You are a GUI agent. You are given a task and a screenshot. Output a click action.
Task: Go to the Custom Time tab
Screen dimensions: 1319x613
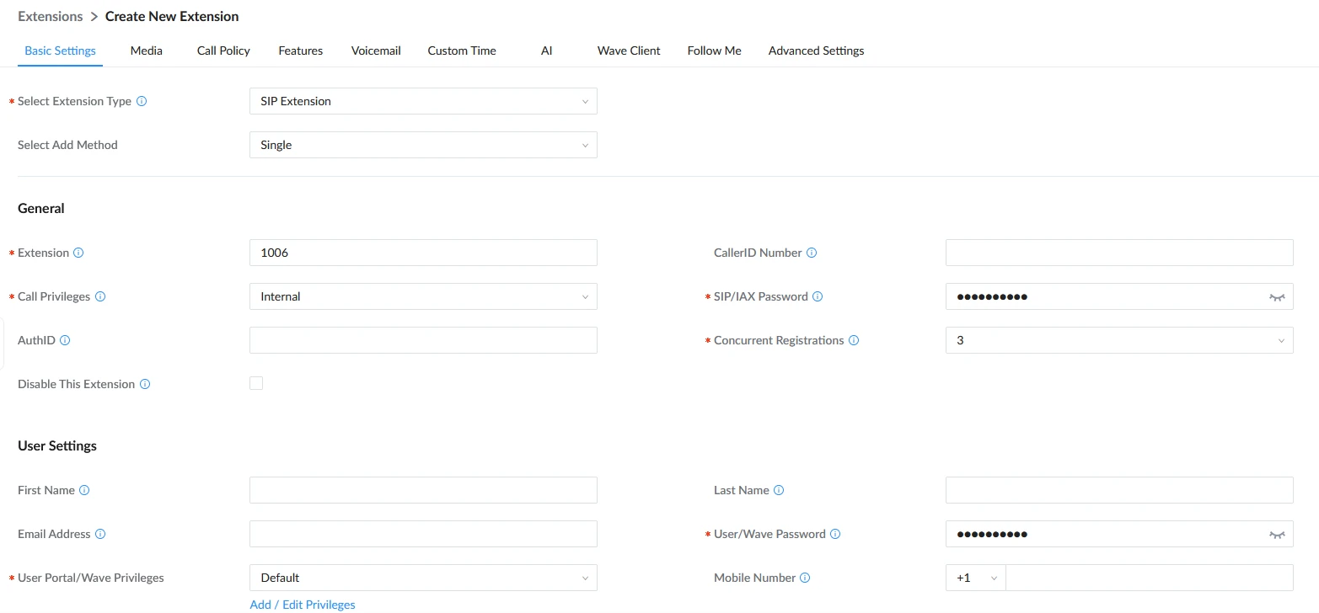(x=462, y=51)
